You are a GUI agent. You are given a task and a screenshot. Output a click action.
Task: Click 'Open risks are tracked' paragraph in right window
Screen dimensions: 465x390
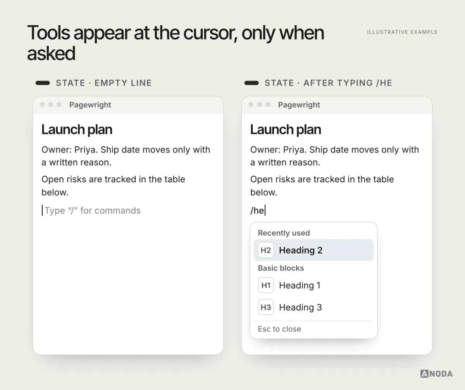[322, 186]
